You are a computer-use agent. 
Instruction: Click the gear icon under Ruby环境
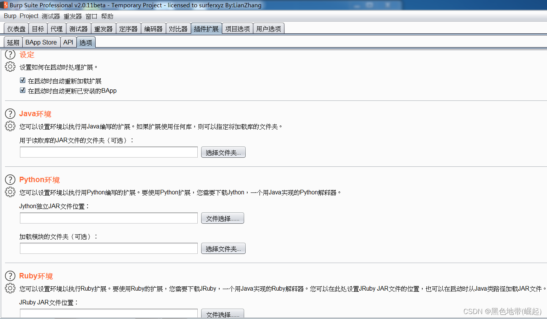click(x=10, y=288)
